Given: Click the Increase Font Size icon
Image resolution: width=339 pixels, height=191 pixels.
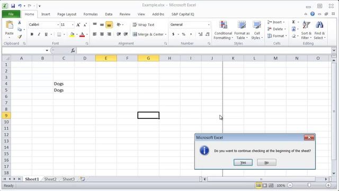Looking at the screenshot, I should pos(78,25).
